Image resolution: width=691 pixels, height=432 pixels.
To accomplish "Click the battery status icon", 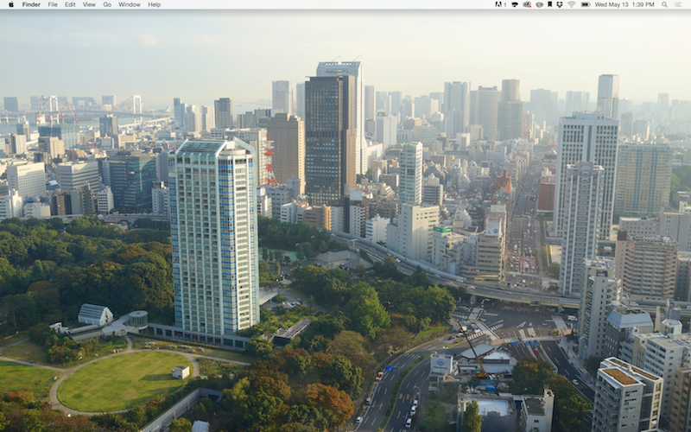I will [x=586, y=4].
